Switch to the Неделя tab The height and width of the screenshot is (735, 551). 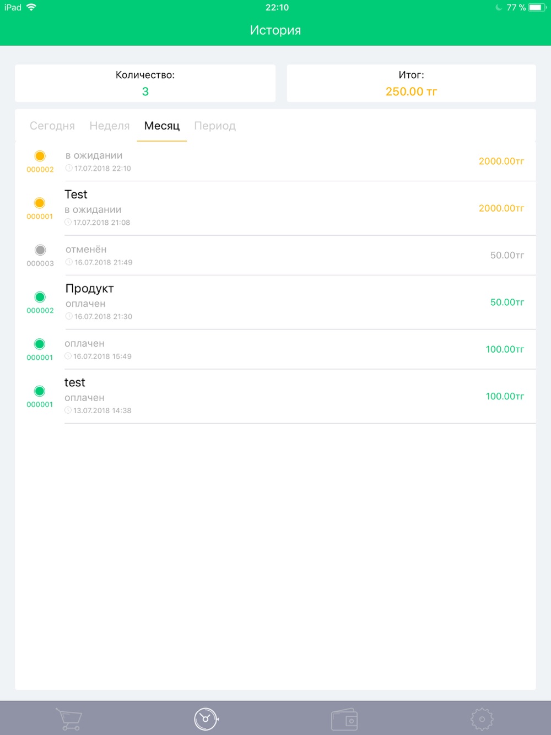tap(110, 126)
